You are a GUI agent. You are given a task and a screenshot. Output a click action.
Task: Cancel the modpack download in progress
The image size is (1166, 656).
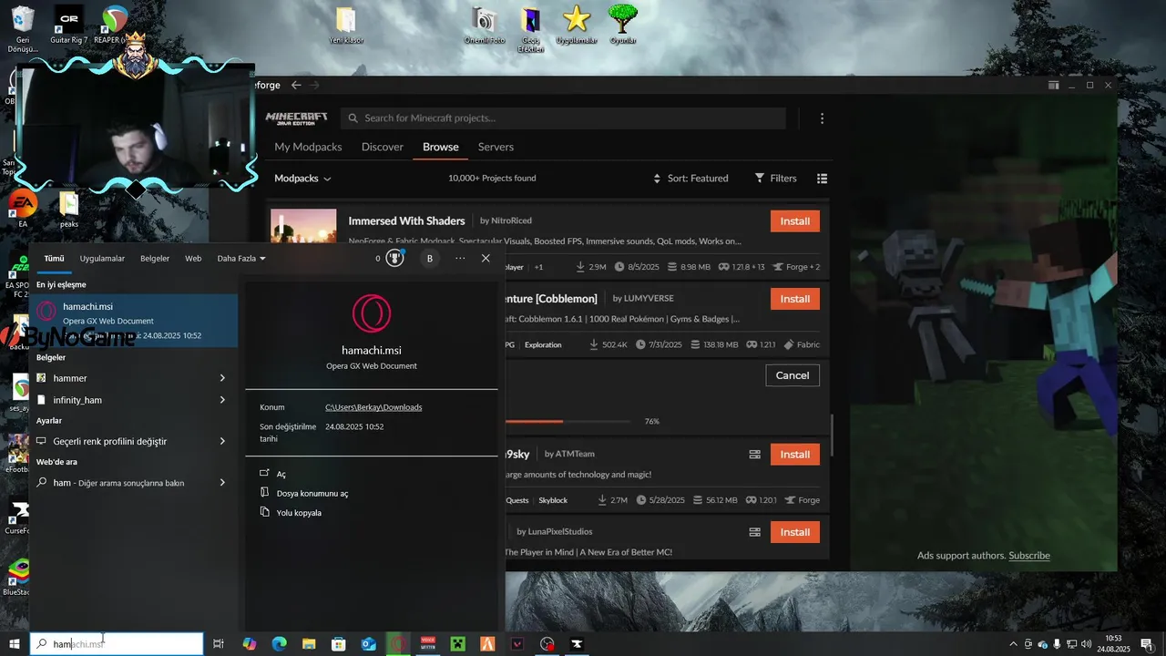(x=793, y=375)
